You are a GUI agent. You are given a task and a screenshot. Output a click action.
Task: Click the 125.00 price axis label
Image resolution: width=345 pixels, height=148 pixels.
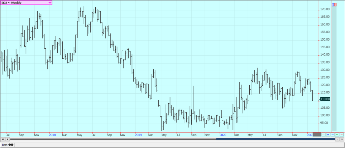[x=325, y=78]
